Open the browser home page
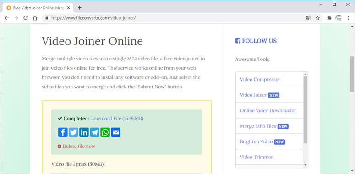This screenshot has width=355, height=174. coord(35,18)
